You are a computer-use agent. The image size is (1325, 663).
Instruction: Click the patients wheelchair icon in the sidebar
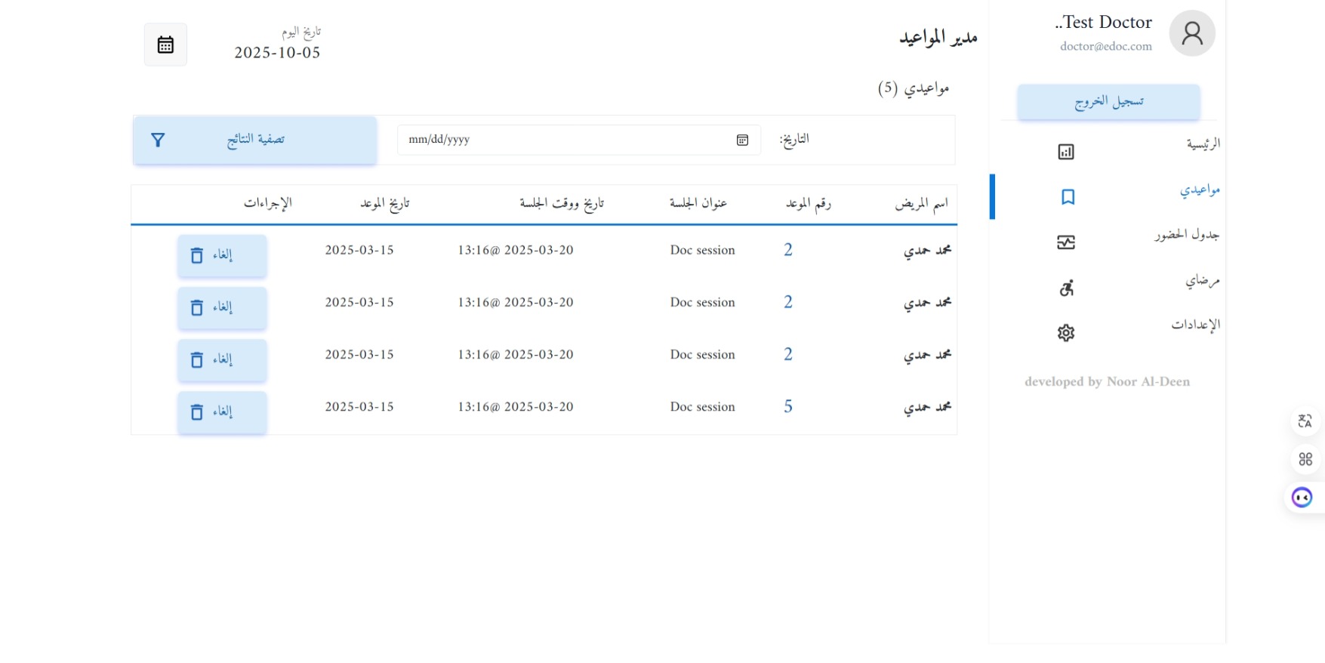pos(1066,288)
